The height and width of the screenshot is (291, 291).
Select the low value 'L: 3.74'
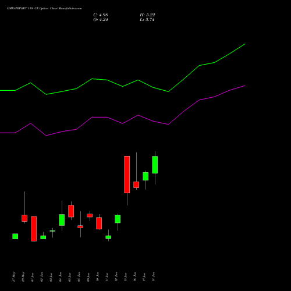[147, 20]
